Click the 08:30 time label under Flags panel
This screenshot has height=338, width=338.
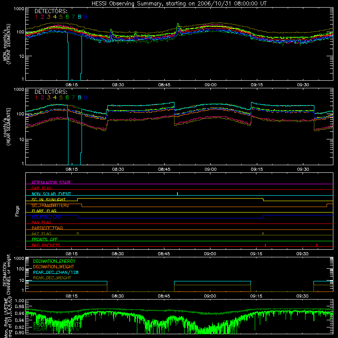pos(118,254)
